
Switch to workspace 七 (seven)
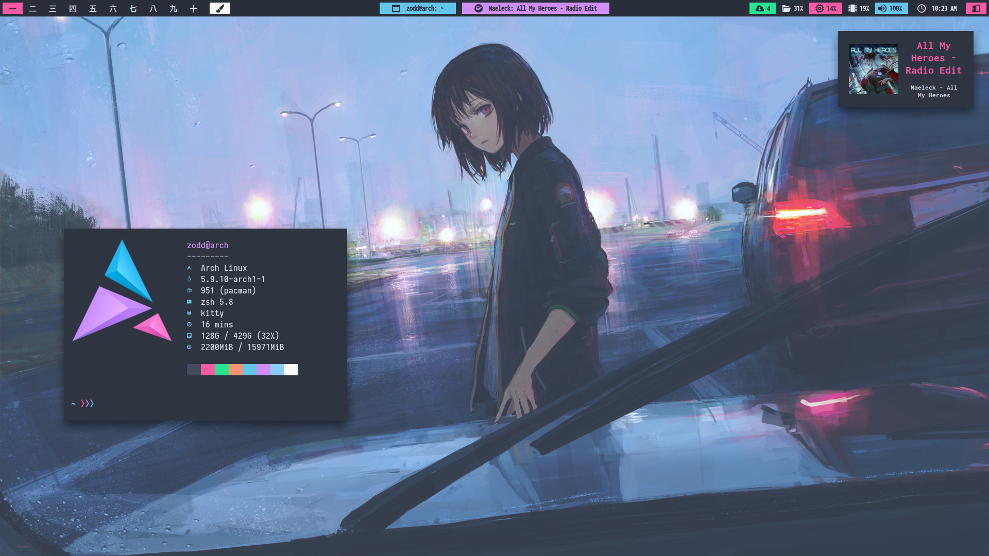[x=133, y=8]
